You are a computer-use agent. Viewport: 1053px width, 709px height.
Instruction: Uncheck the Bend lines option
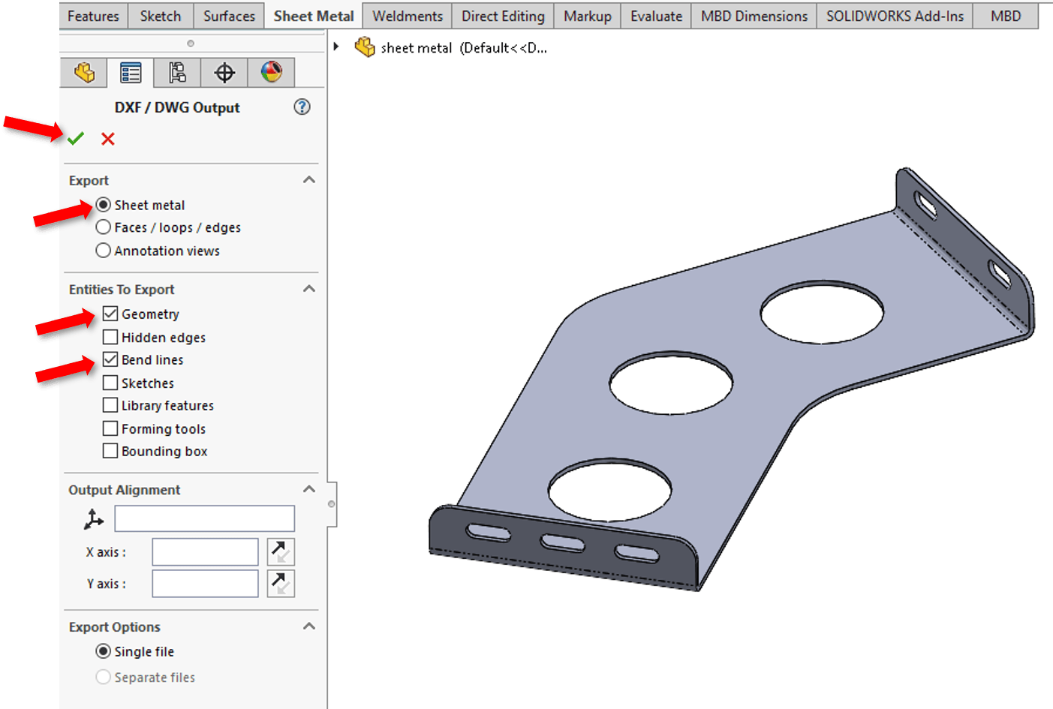(x=109, y=359)
